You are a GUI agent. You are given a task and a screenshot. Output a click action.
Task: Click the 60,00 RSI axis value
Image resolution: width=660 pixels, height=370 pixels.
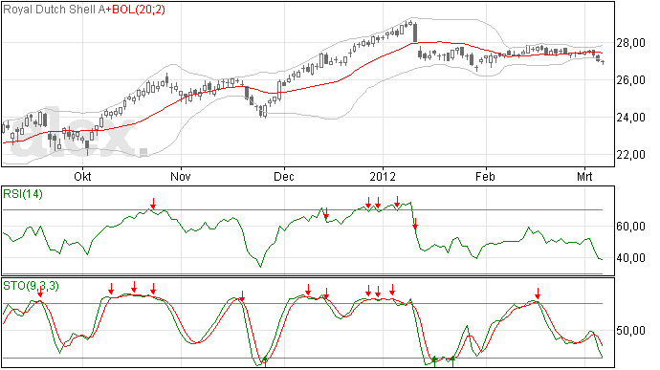(630, 227)
